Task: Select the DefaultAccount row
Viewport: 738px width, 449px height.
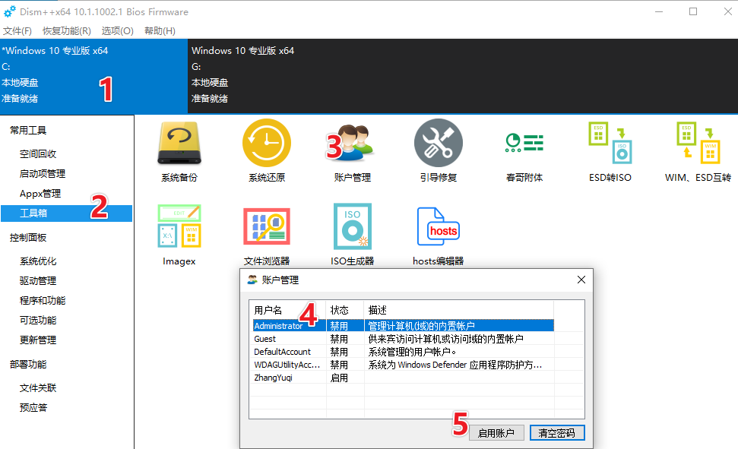Action: [x=403, y=352]
